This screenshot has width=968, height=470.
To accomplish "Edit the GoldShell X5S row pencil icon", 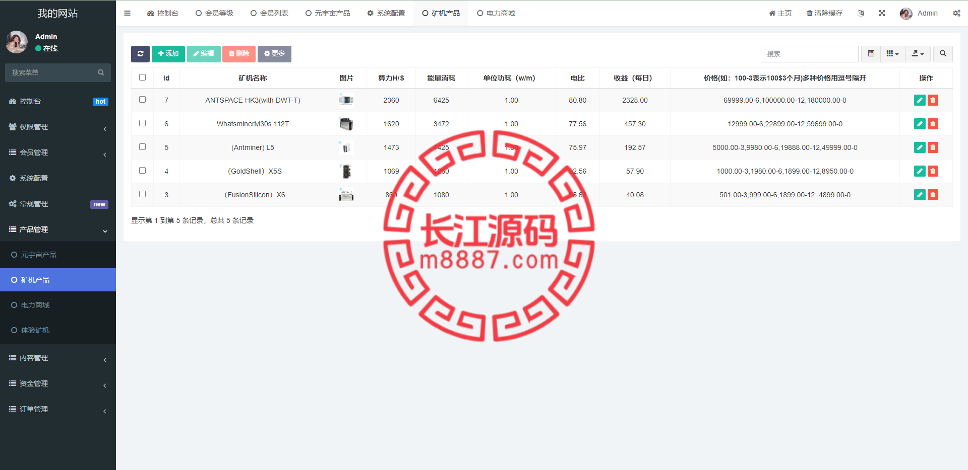I will (x=920, y=171).
